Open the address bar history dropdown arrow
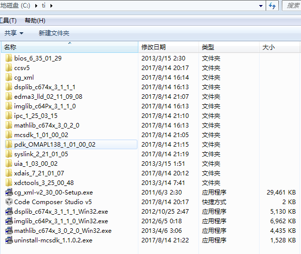Image resolution: width=301 pixels, height=254 pixels. coord(261,6)
